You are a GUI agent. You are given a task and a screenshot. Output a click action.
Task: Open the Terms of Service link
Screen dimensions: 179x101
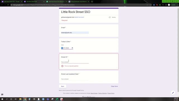102,93
